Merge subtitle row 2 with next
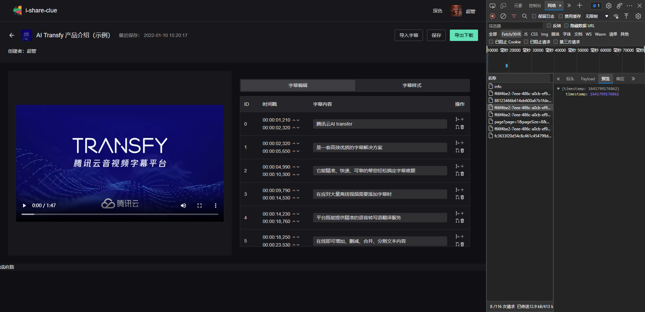The width and height of the screenshot is (645, 312). [x=457, y=174]
